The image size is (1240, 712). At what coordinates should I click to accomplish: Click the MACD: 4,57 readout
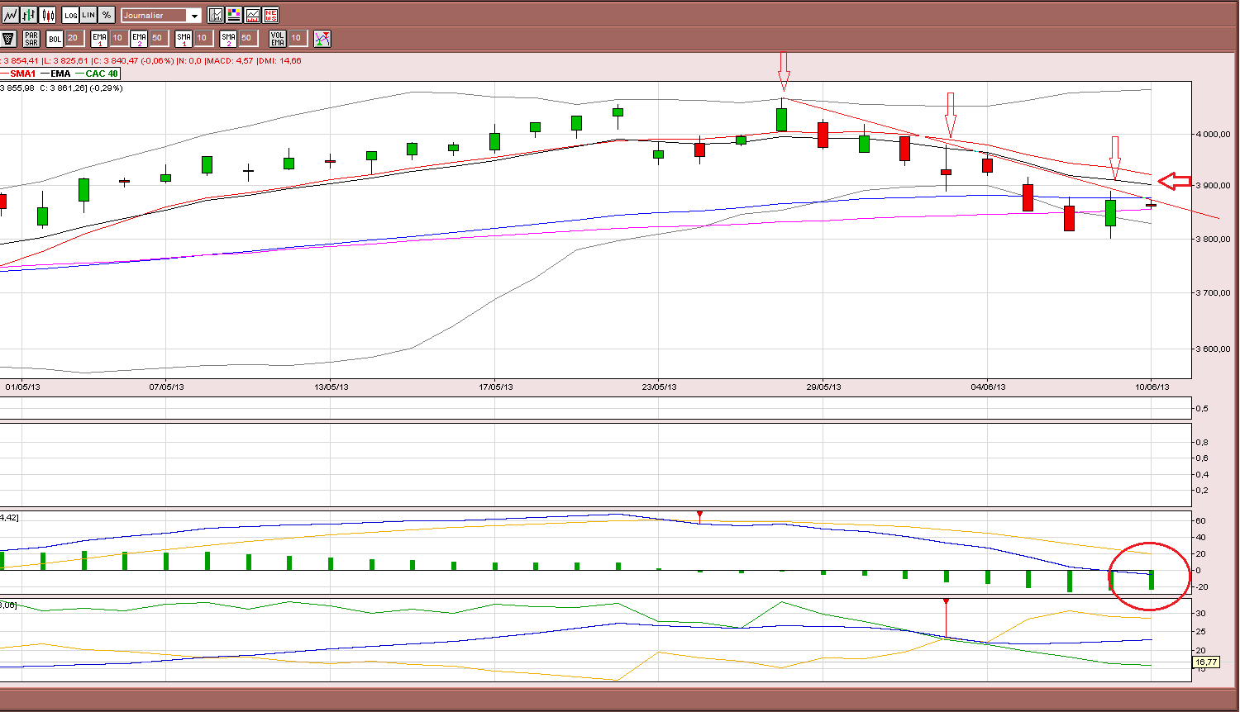(230, 61)
